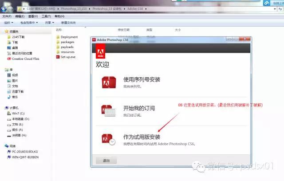Viewport: 284px width, 181px height.
Task: Click the WIN-QWT-BUIBEN computer icon
Action: 9,157
